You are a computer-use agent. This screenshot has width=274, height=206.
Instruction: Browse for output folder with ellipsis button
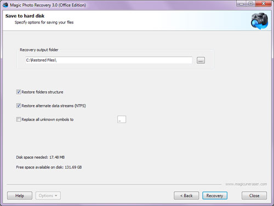(201, 60)
